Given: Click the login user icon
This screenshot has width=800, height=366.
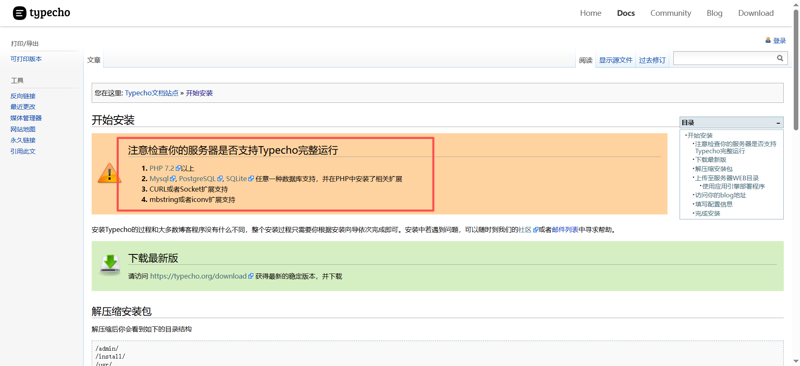Looking at the screenshot, I should [x=768, y=40].
